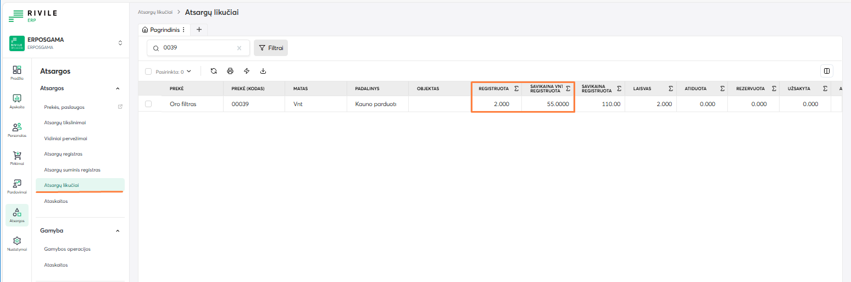The height and width of the screenshot is (282, 851).
Task: Open the column layout settings icon
Action: [826, 71]
